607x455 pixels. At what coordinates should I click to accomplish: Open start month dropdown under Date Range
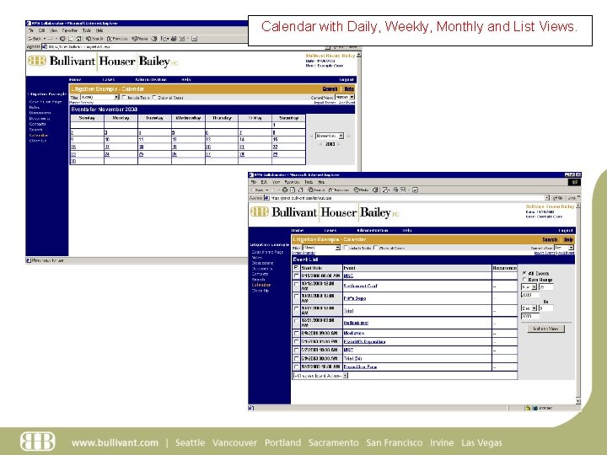(x=529, y=287)
